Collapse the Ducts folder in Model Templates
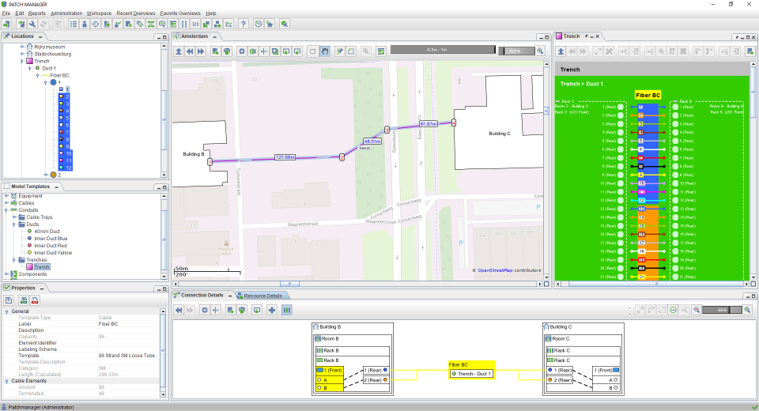Screen dimensions: 759x411 pyautogui.click(x=14, y=224)
